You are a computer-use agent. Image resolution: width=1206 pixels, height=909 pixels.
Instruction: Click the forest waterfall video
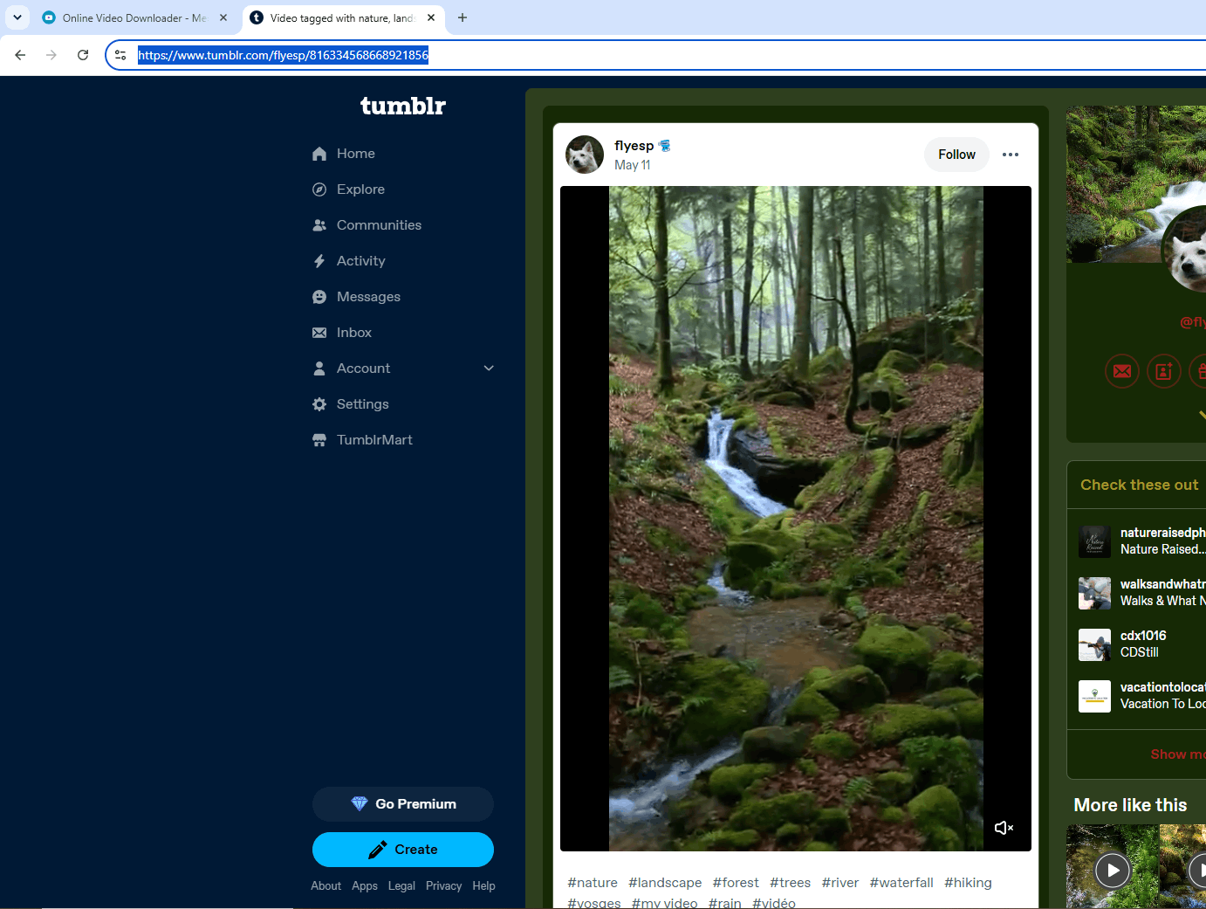[796, 519]
